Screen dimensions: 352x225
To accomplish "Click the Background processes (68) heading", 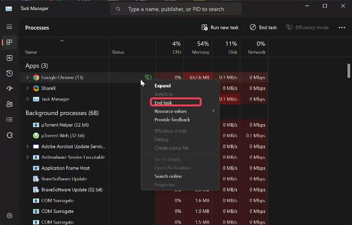I will point(62,113).
